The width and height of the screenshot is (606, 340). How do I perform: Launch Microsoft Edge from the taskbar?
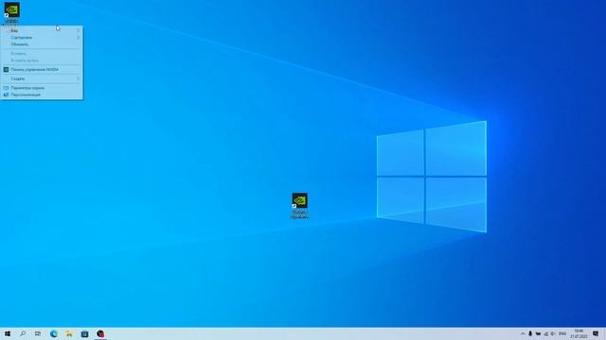(54, 333)
